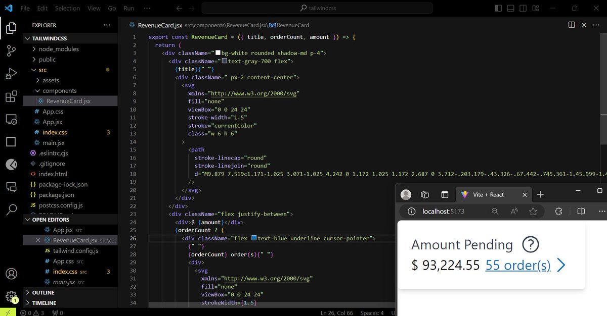The height and width of the screenshot is (316, 607).
Task: Open the Manage gear icon
Action: (11, 296)
